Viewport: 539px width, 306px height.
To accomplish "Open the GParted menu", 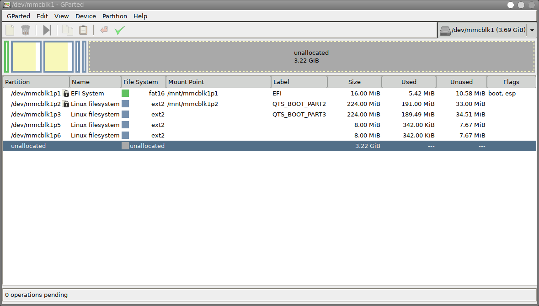I will tap(19, 16).
